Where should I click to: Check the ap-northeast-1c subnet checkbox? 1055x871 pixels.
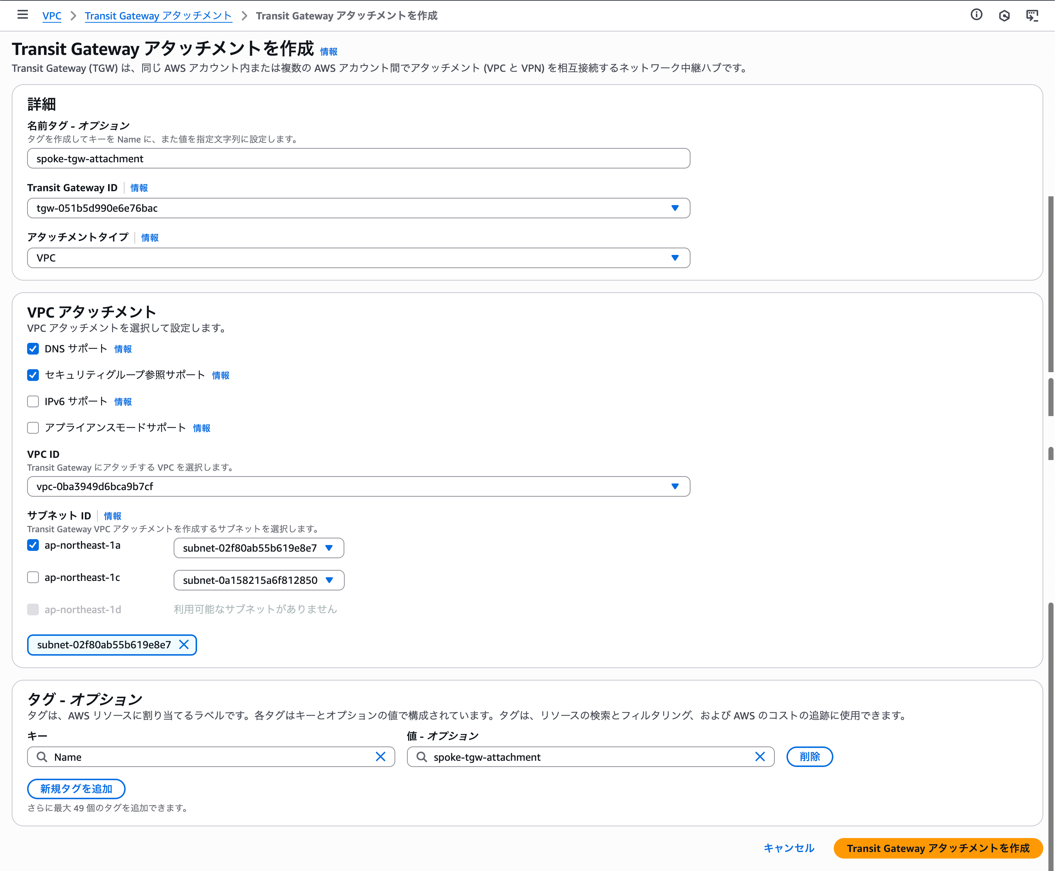click(33, 578)
